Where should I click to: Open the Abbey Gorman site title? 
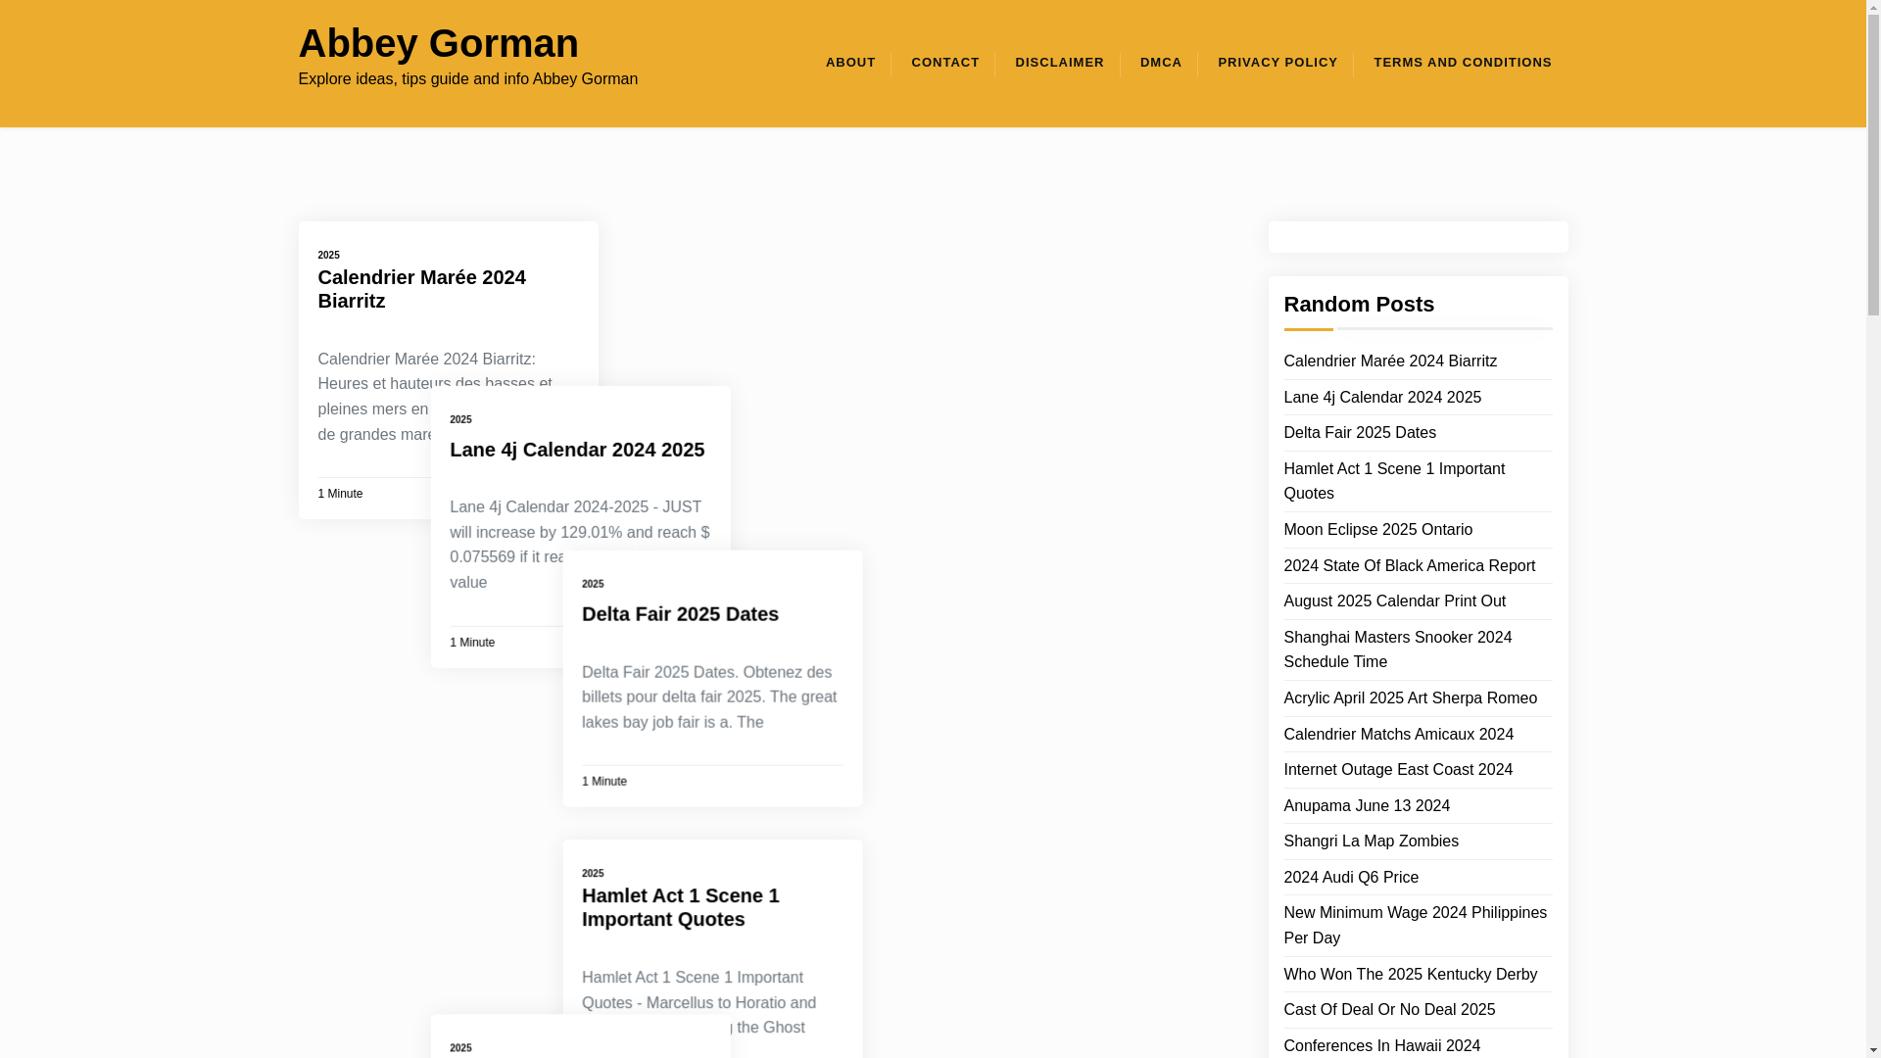pos(438,43)
